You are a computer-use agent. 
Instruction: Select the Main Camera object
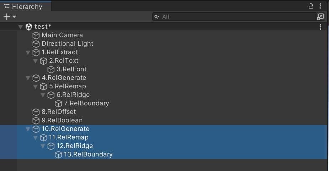pos(62,35)
